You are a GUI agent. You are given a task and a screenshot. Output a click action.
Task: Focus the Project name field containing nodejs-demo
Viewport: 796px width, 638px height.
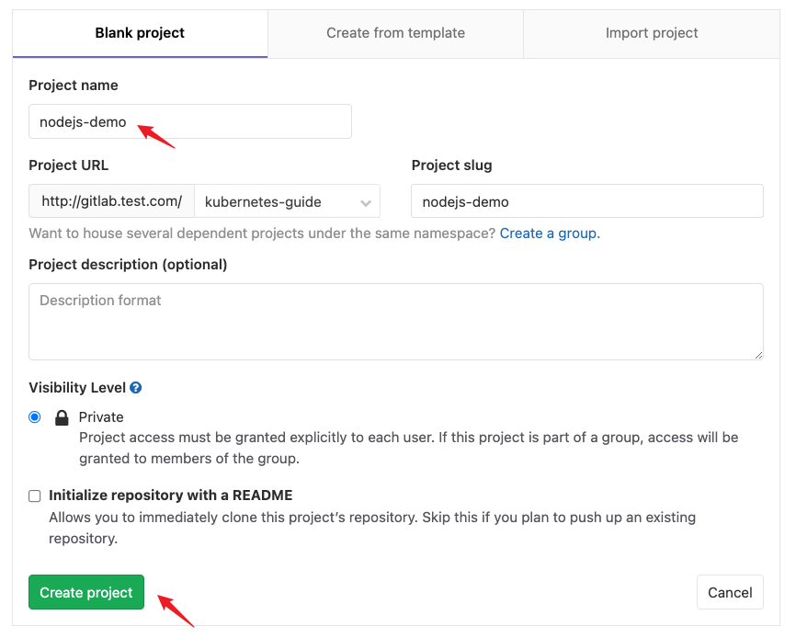tap(190, 121)
